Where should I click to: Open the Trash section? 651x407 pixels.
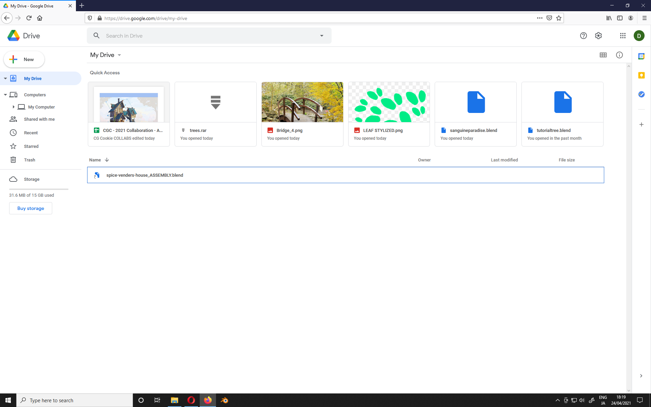point(29,160)
